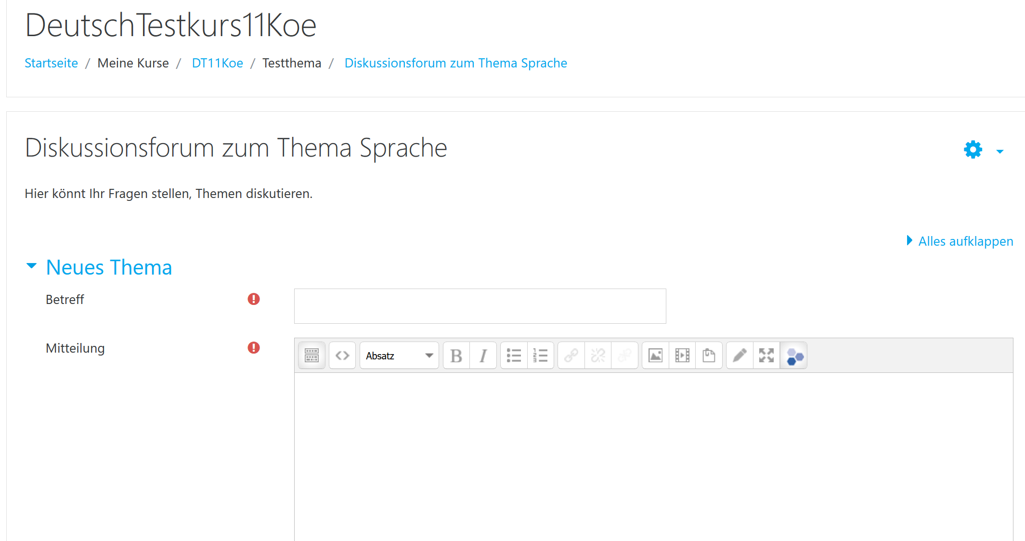Open the gear actions menu
Image resolution: width=1025 pixels, height=541 pixels.
coord(983,150)
